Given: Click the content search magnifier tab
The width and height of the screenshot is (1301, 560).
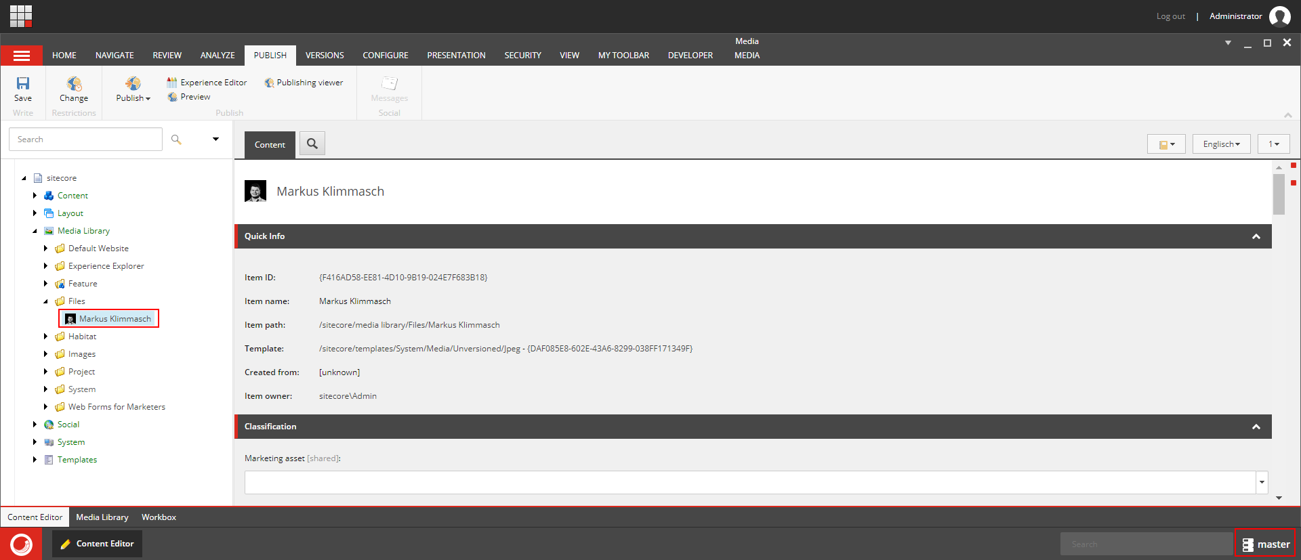Looking at the screenshot, I should (x=312, y=144).
